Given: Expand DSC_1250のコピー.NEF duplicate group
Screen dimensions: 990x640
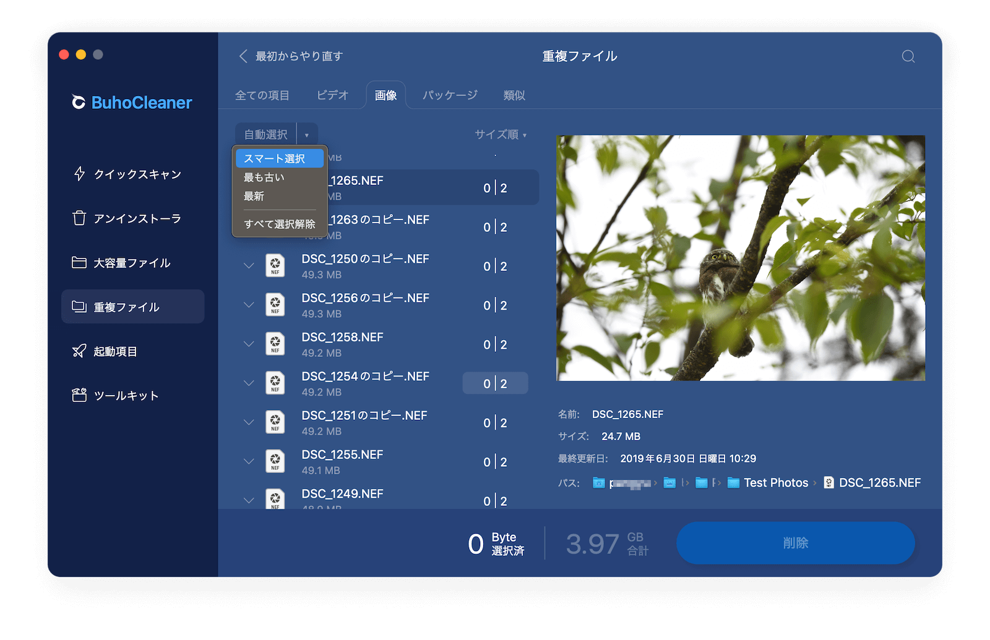Looking at the screenshot, I should click(249, 266).
